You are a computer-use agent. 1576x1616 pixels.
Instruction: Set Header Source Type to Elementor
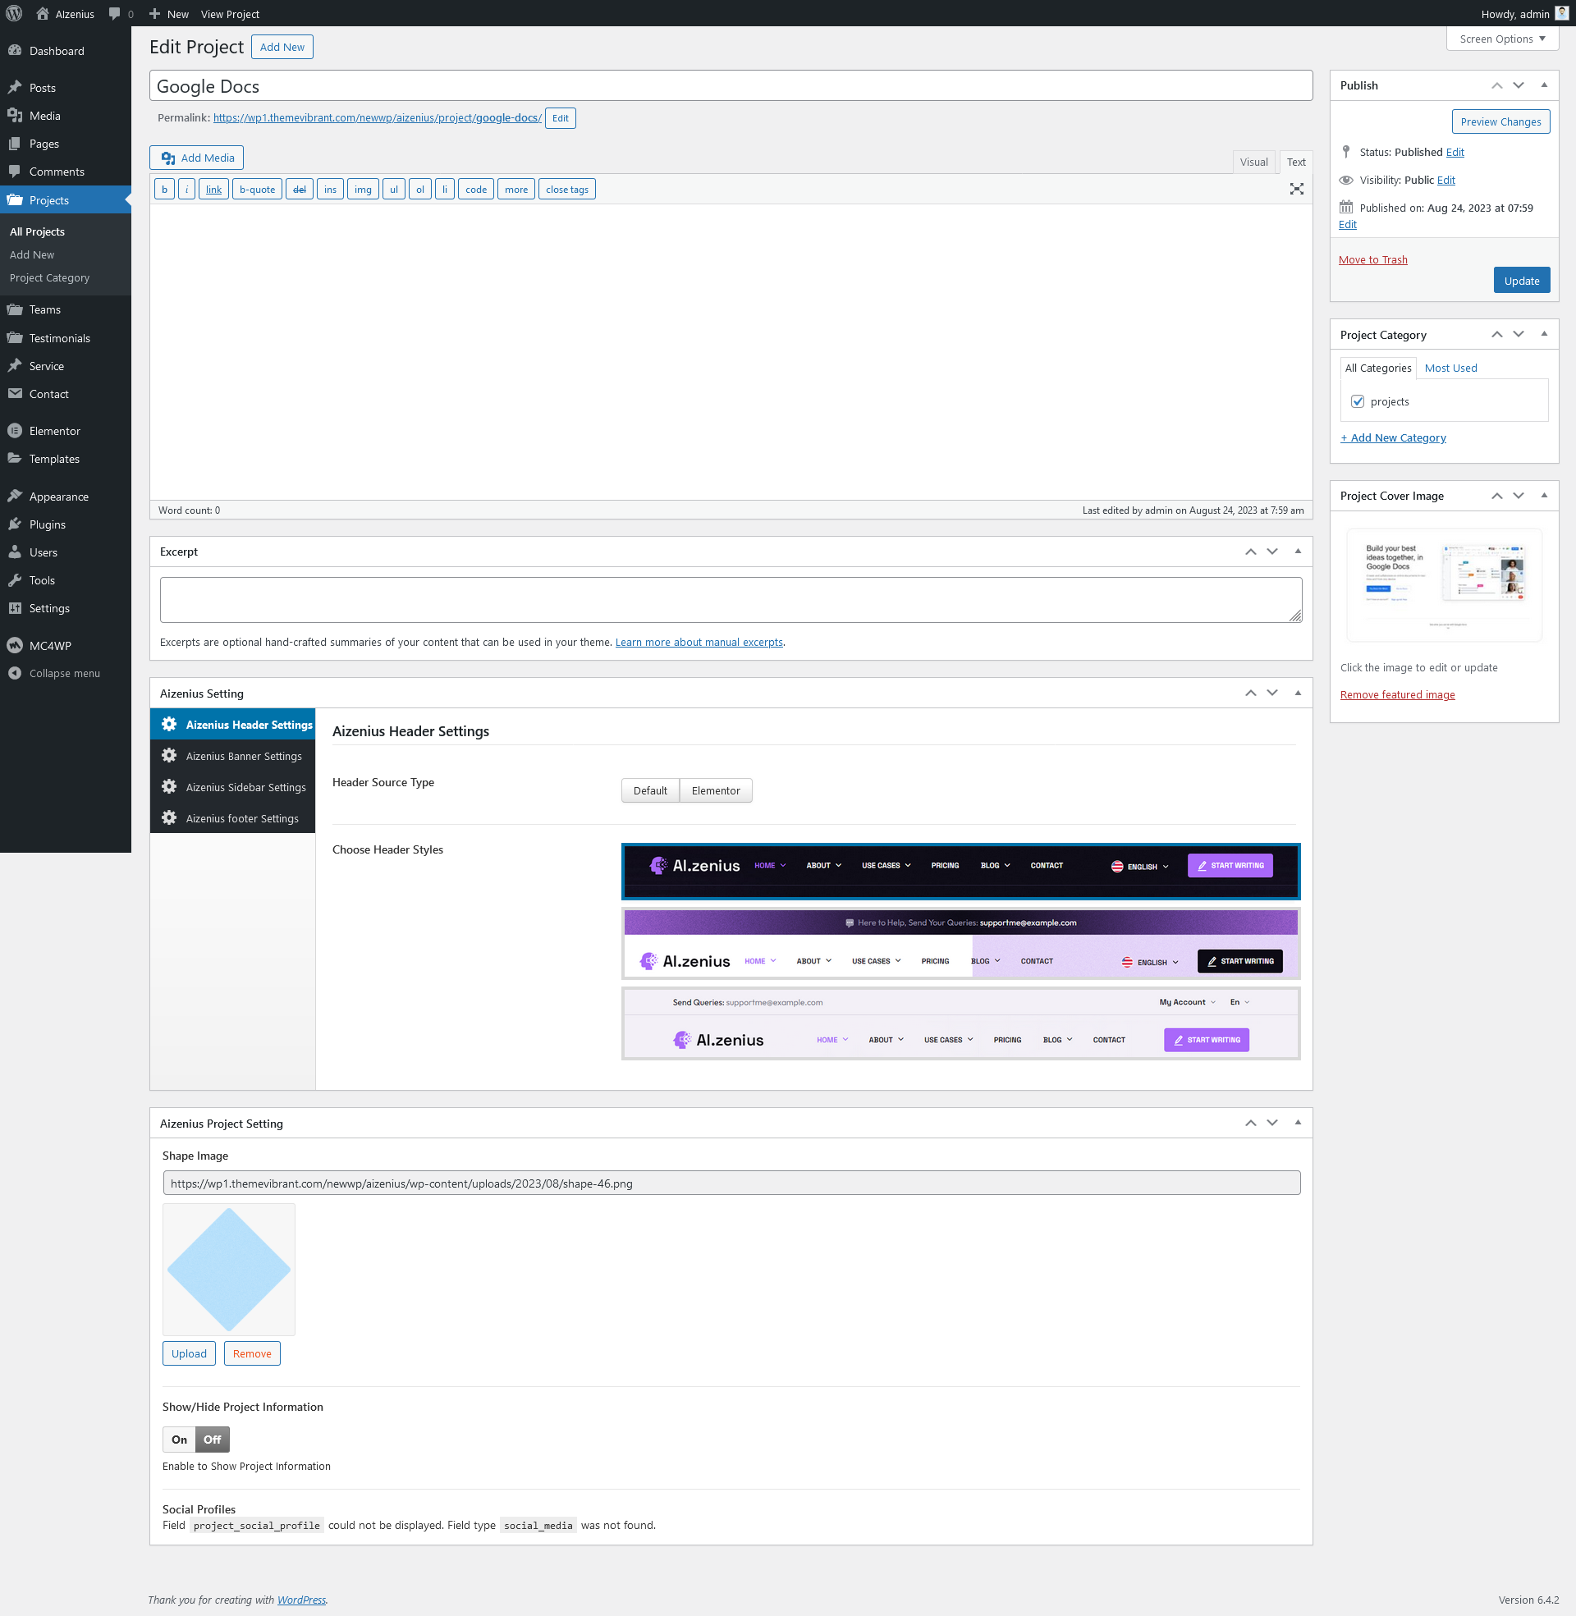pos(715,791)
